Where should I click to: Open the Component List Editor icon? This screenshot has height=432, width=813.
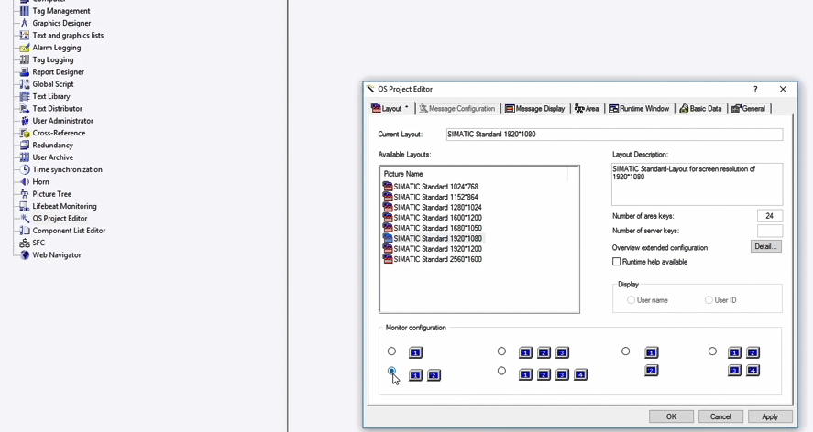[25, 231]
